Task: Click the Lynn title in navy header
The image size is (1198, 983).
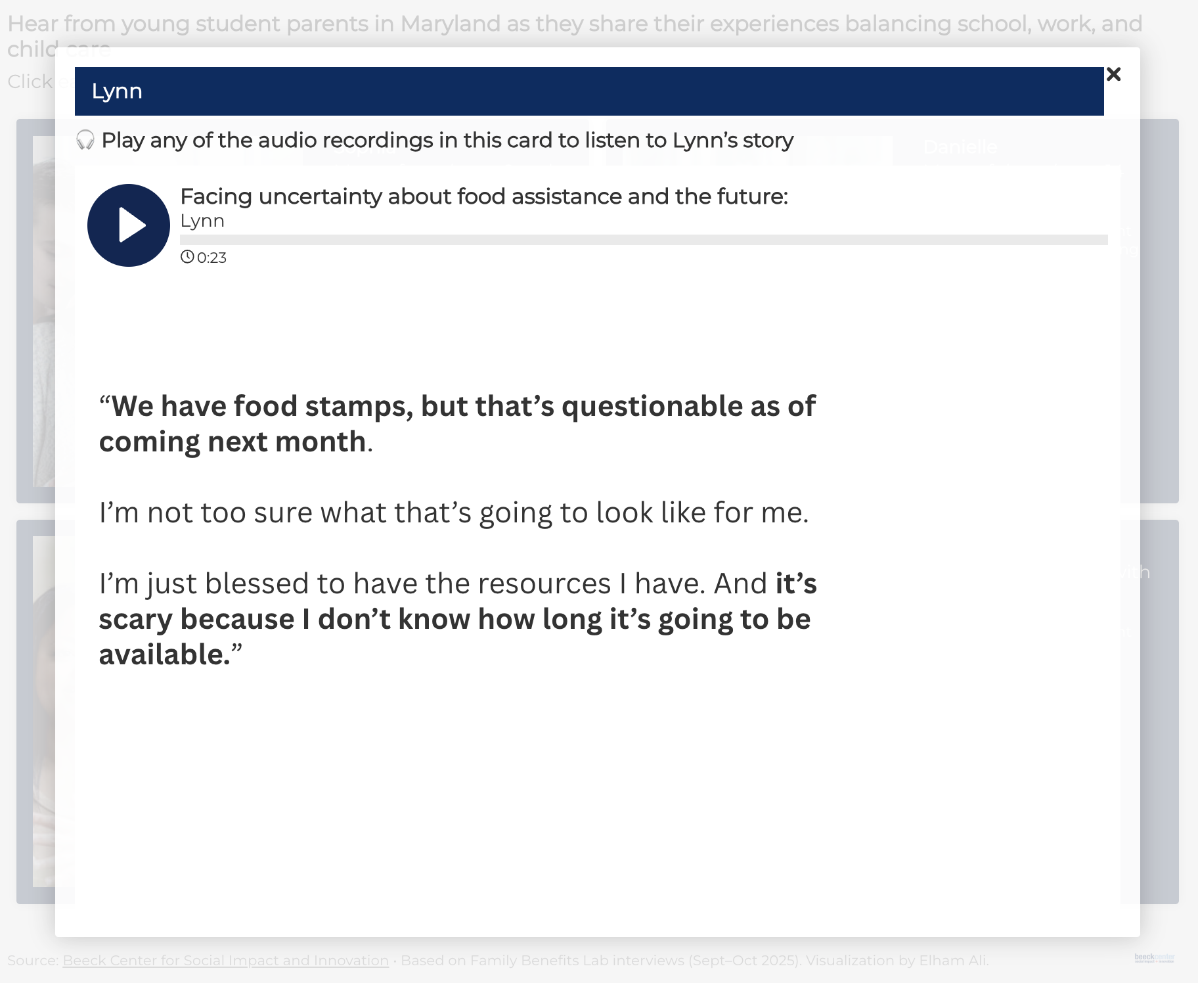Action: pos(117,91)
